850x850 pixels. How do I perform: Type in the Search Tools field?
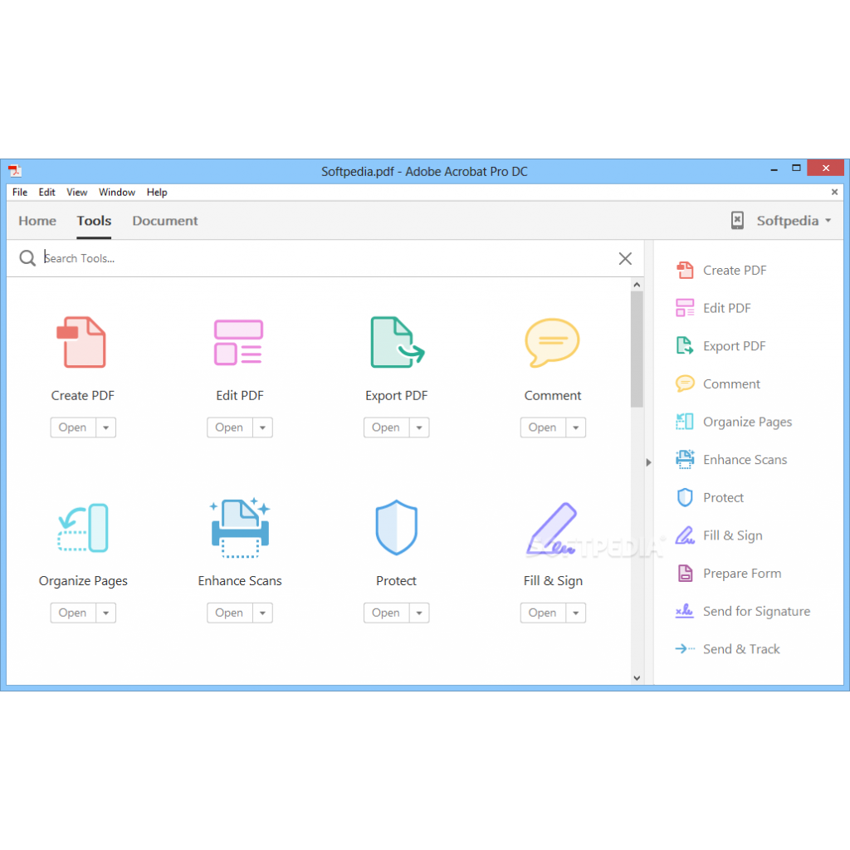(x=249, y=258)
